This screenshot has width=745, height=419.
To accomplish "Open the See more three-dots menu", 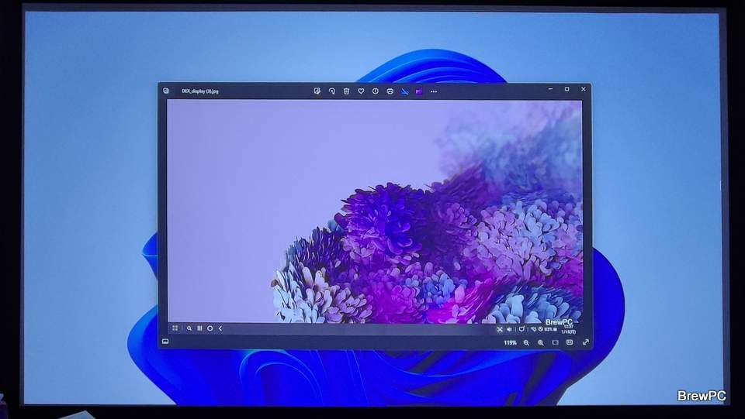I will tap(434, 91).
